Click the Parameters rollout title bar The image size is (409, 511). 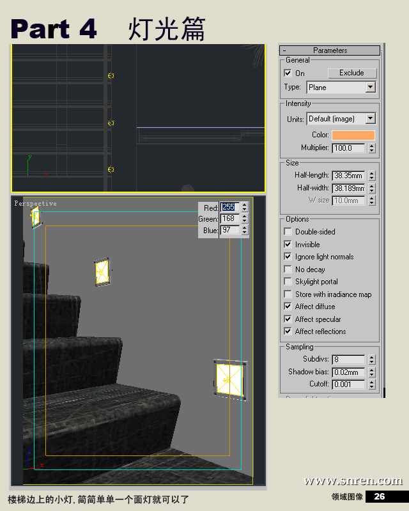tap(330, 50)
